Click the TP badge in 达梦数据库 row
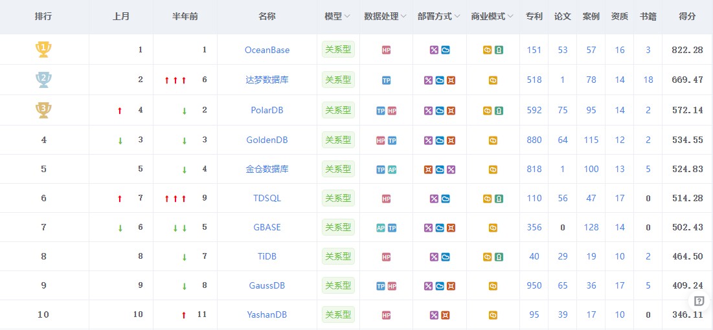 coord(386,80)
